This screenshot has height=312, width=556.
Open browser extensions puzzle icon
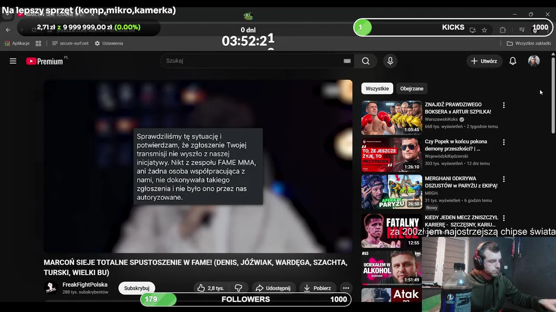[503, 30]
